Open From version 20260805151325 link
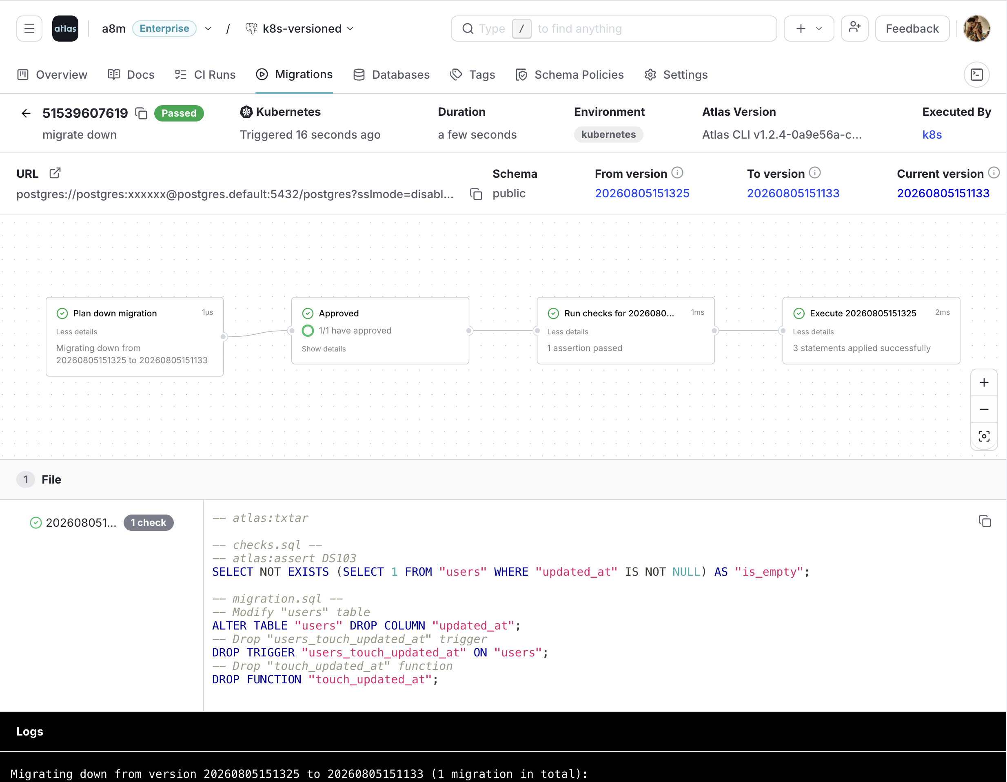Image resolution: width=1007 pixels, height=782 pixels. coord(642,194)
